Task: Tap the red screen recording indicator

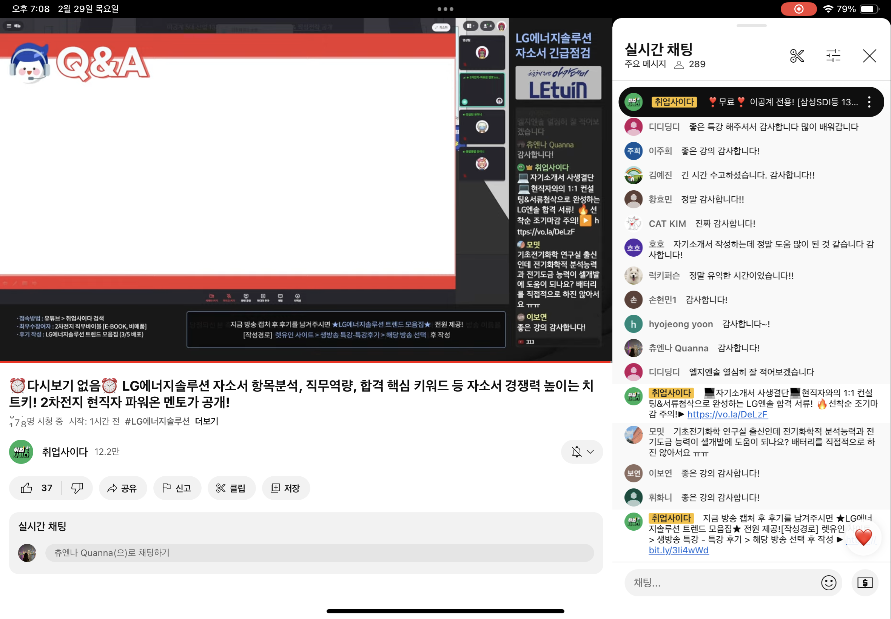Action: (798, 9)
